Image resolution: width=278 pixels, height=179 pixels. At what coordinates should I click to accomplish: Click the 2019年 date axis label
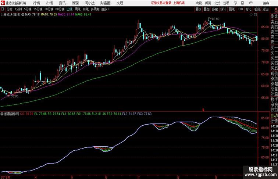click(x=6, y=177)
